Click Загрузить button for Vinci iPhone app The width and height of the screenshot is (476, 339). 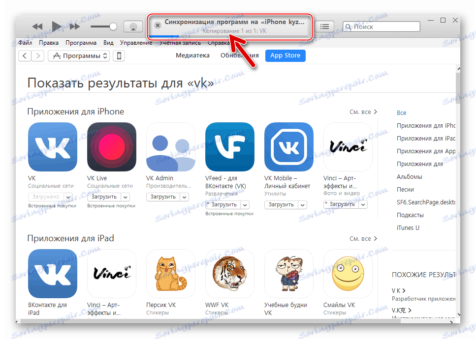tap(341, 204)
